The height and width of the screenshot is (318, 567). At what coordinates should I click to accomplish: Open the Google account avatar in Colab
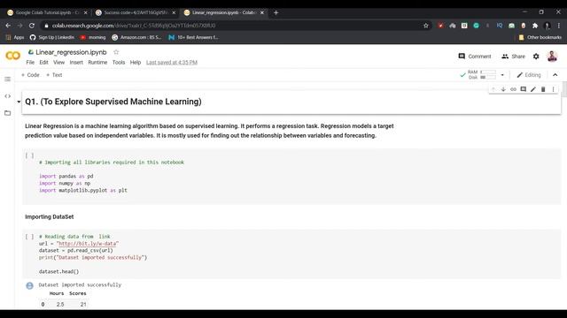point(552,57)
